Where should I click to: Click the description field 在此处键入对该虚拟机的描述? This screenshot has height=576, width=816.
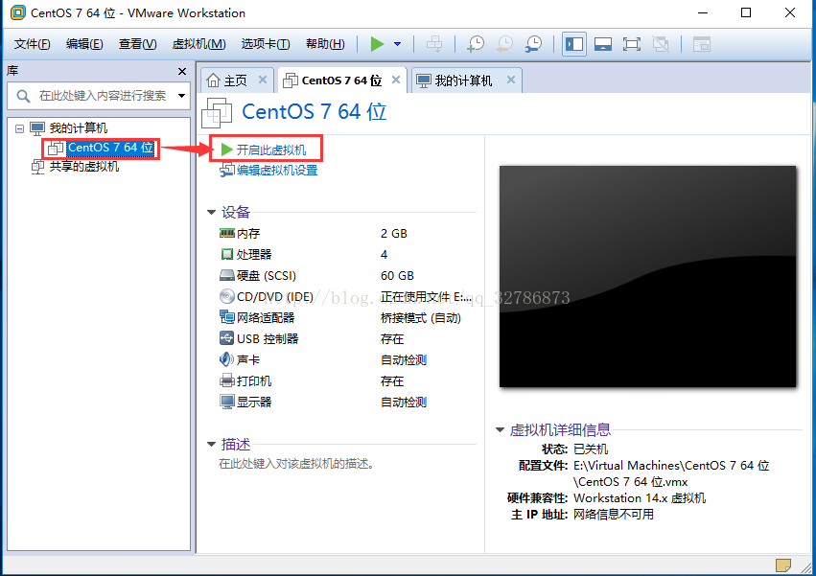coord(296,464)
